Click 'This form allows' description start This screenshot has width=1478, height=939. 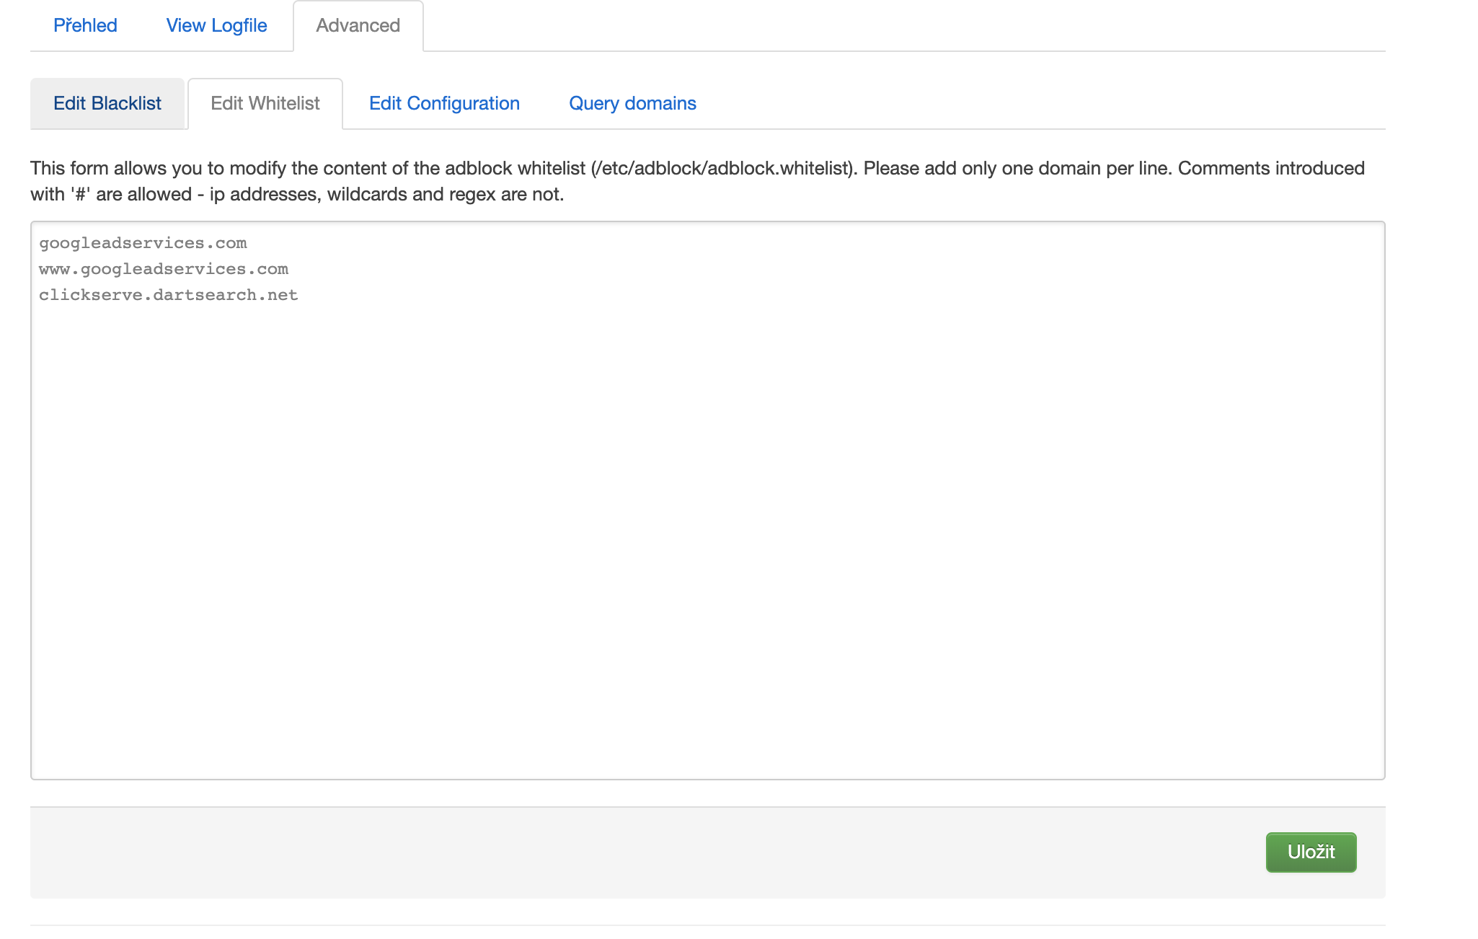[x=97, y=168]
